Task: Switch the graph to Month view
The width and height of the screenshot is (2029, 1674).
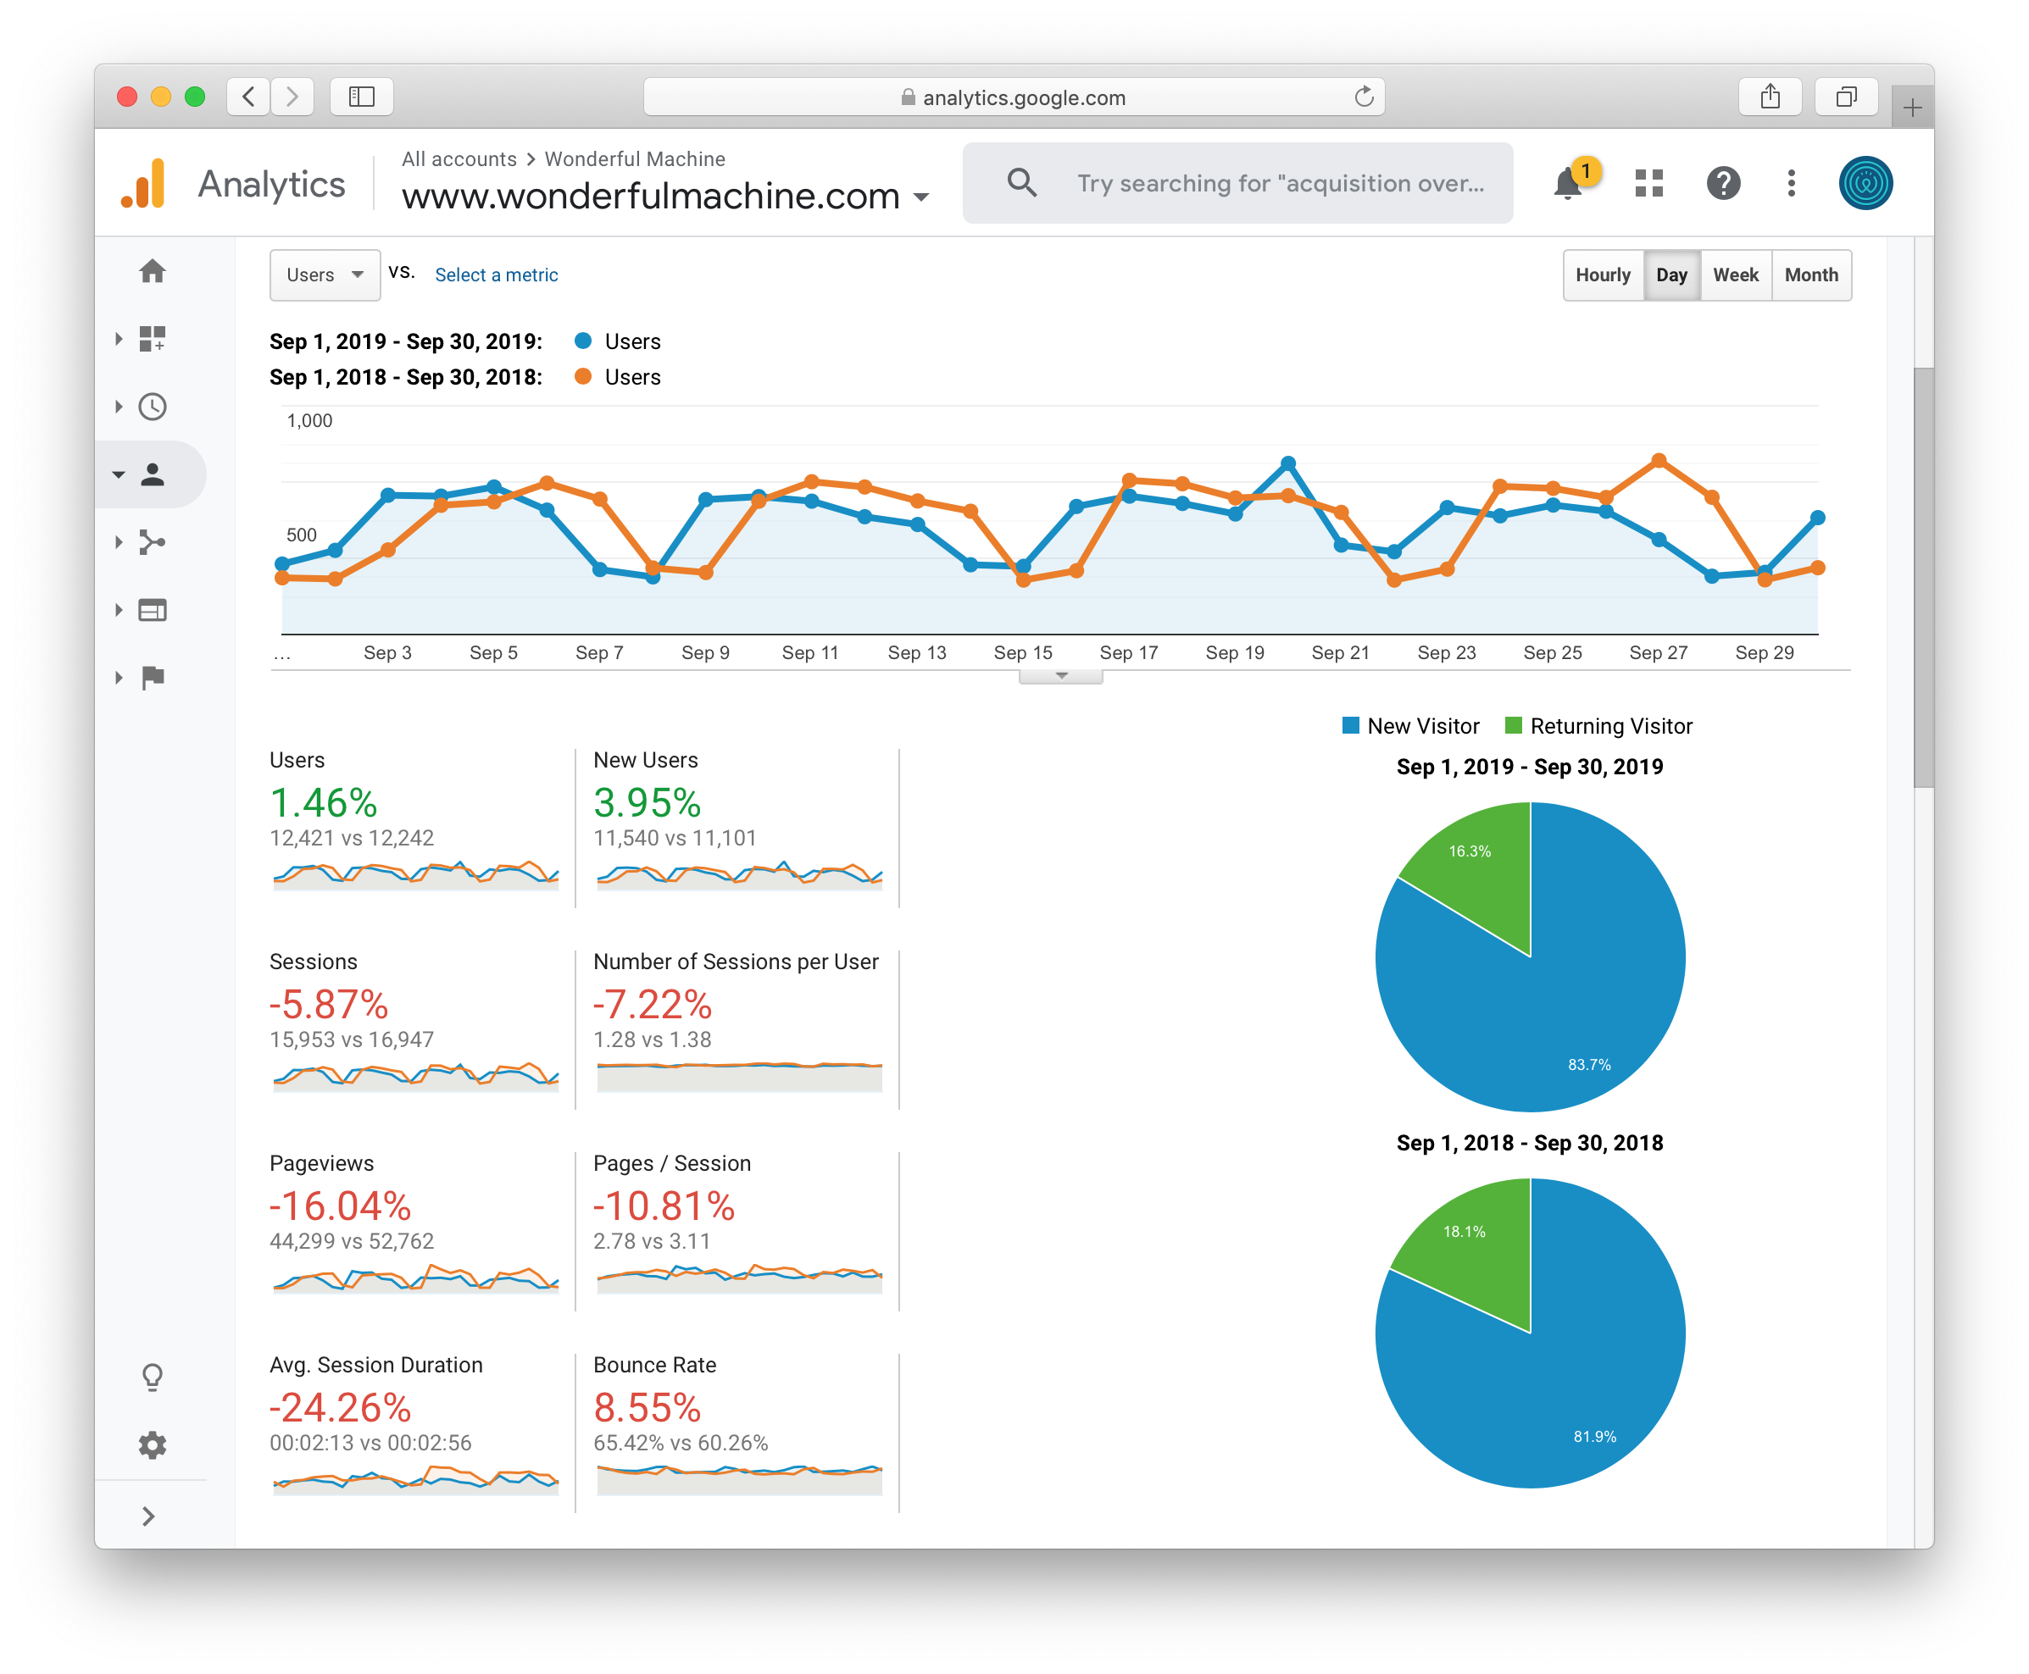Action: (x=1811, y=274)
